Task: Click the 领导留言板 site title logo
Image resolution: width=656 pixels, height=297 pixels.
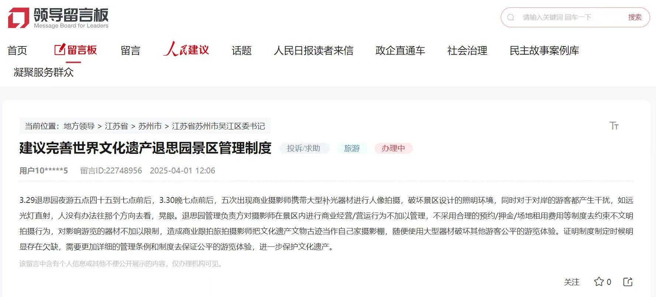Action: (71, 18)
